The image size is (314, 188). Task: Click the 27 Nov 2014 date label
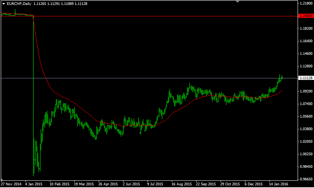pos(11,184)
